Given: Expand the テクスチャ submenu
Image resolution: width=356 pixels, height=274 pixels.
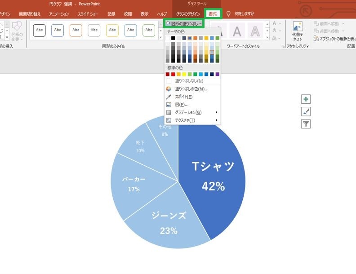Looking at the screenshot, I should tap(192, 120).
